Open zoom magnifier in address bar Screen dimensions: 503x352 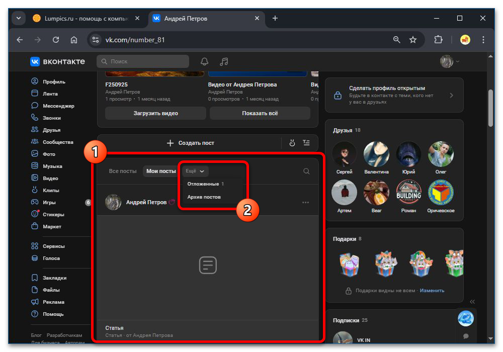[x=396, y=40]
